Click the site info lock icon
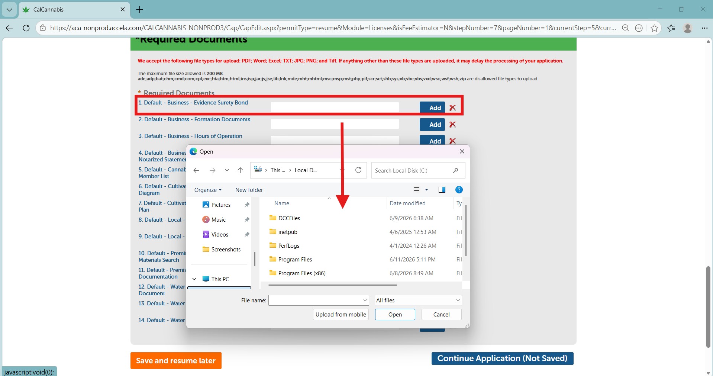The height and width of the screenshot is (376, 713). point(43,28)
